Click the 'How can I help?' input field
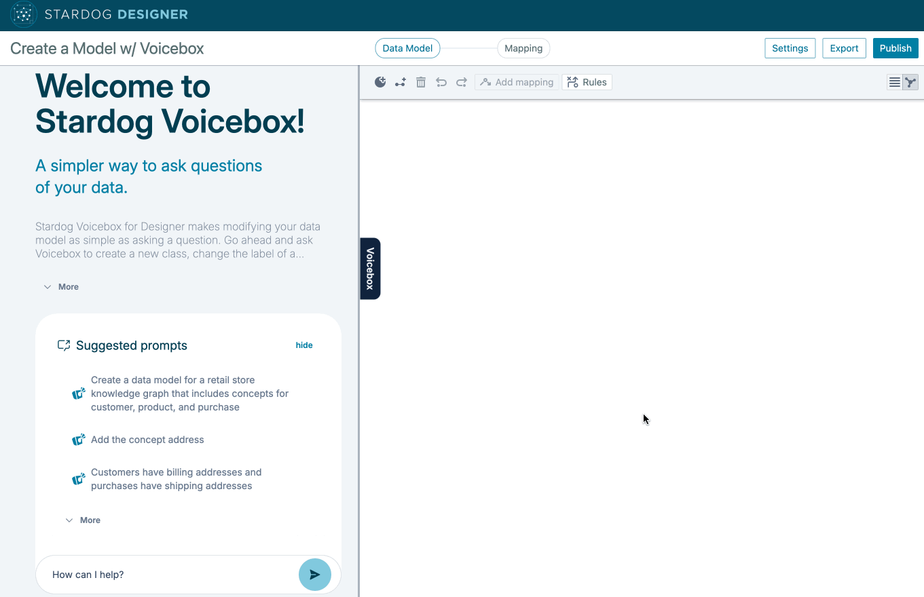Viewport: 924px width, 597px height. pos(170,575)
